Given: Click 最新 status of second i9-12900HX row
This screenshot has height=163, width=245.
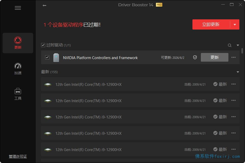Looking at the screenshot, I should click(220, 100).
